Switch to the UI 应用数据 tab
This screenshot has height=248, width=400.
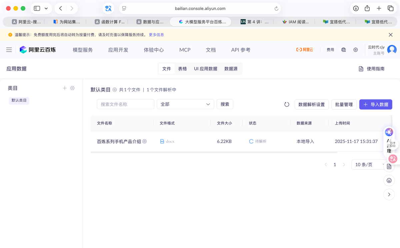[x=206, y=69]
